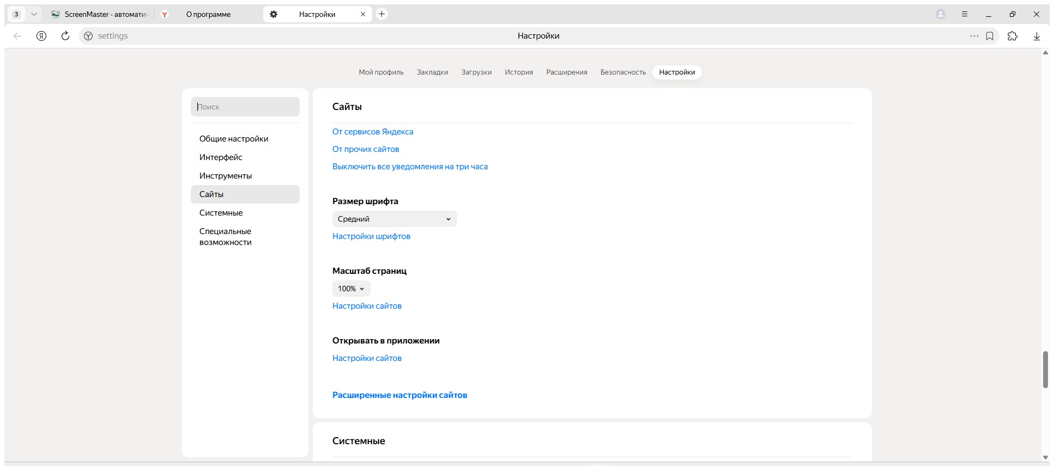Go to Специальные возможности in sidebar
Image resolution: width=1054 pixels, height=466 pixels.
245,237
